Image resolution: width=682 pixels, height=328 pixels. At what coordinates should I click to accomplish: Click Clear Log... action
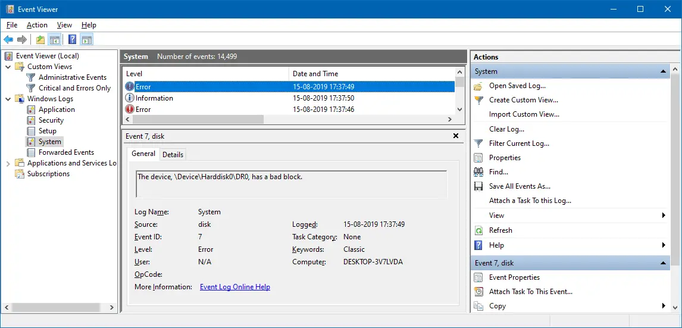tap(506, 129)
